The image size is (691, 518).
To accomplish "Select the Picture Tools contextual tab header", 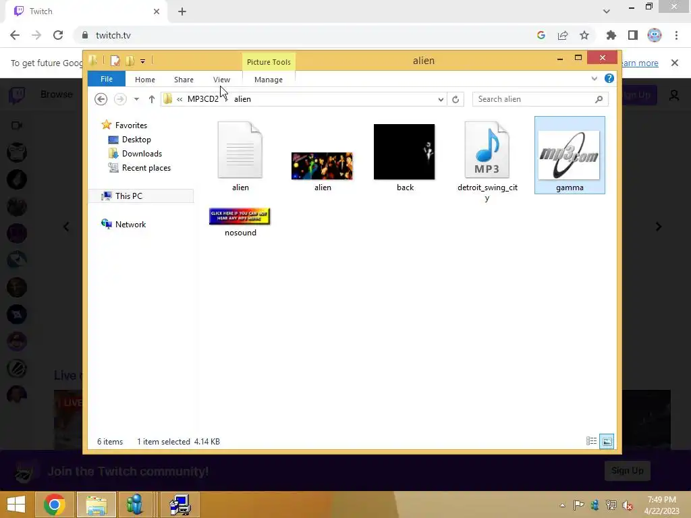I will pos(269,61).
